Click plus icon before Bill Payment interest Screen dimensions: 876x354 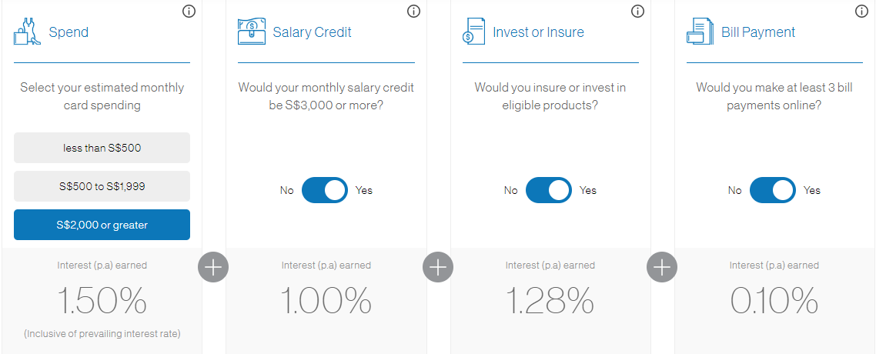pyautogui.click(x=662, y=267)
